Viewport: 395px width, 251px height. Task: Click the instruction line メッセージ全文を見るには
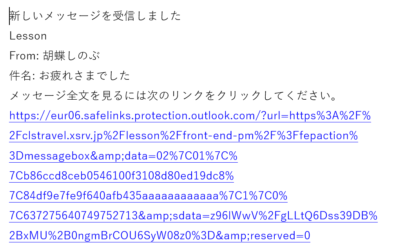pos(173,96)
